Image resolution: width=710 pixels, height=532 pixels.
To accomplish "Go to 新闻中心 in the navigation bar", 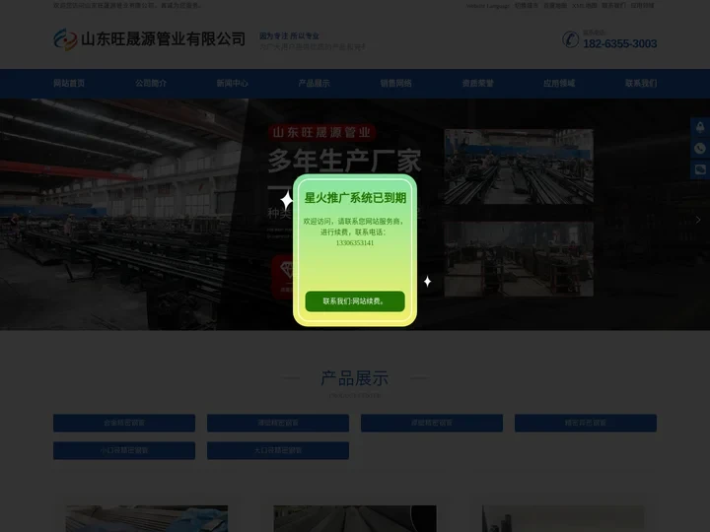I will [x=232, y=83].
